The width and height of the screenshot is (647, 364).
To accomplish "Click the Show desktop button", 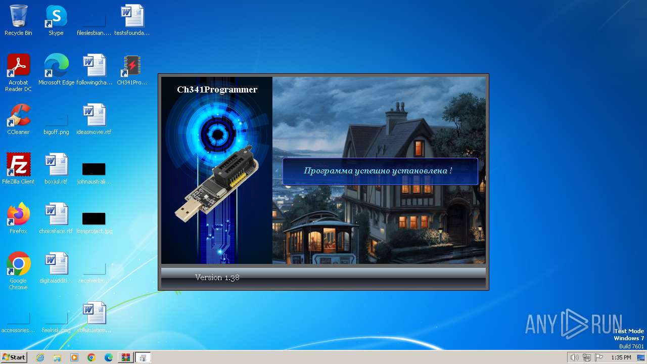I will [x=641, y=357].
